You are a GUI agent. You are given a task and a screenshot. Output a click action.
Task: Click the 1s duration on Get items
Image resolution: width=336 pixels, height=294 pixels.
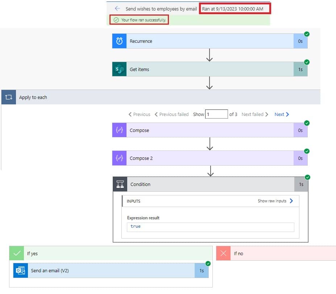pyautogui.click(x=300, y=69)
